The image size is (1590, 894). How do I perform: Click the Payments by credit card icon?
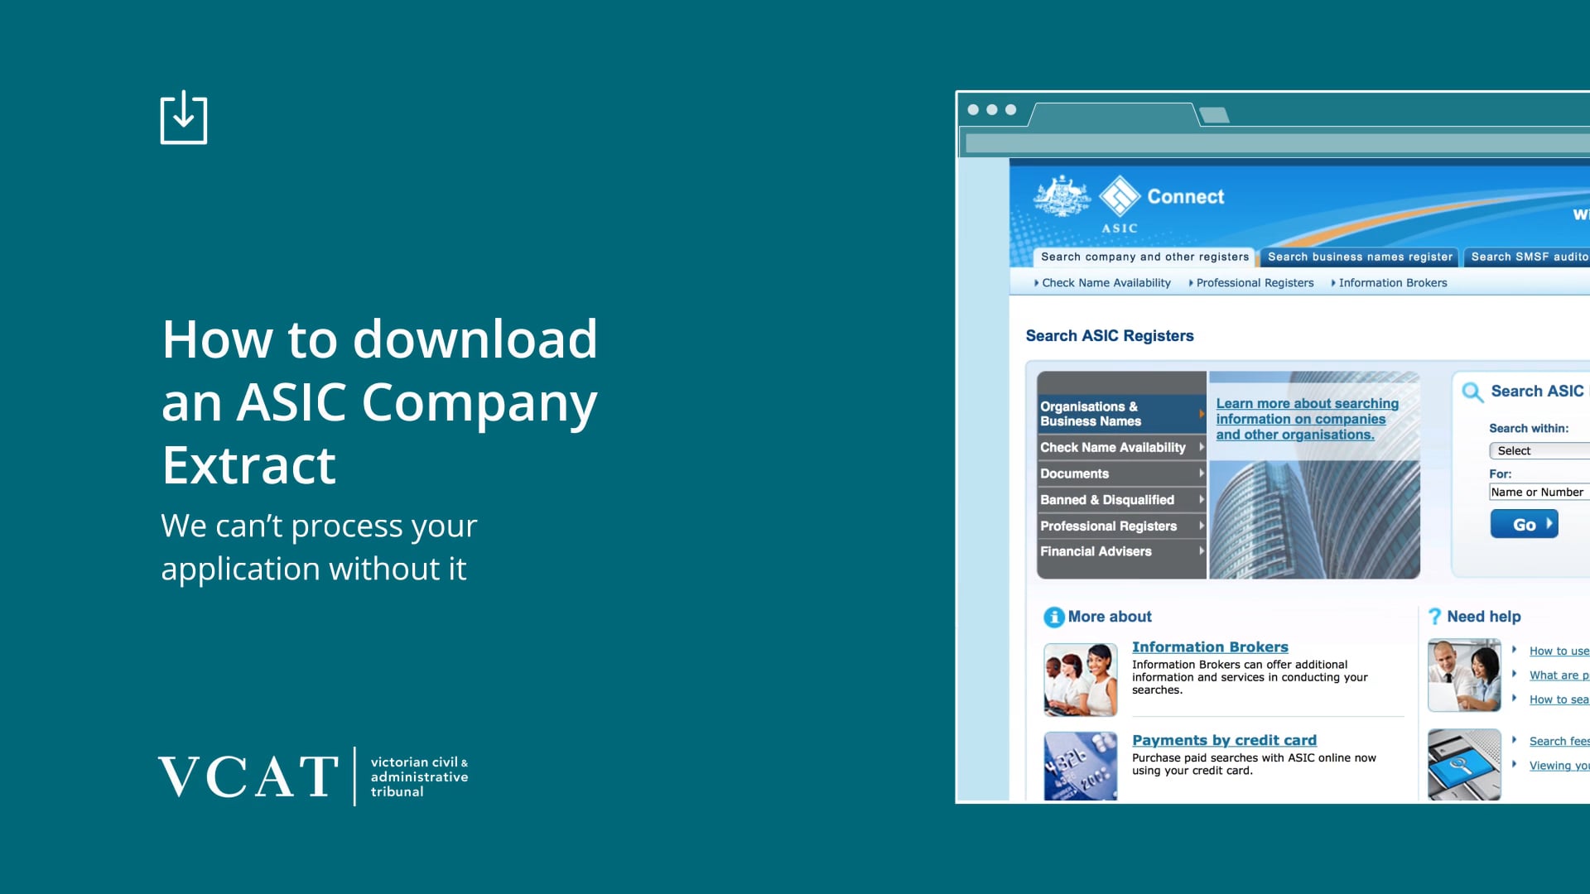[1081, 761]
